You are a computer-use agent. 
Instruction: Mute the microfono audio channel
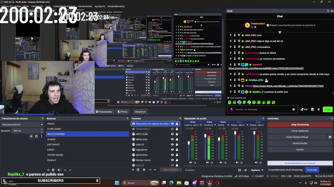coord(207,162)
